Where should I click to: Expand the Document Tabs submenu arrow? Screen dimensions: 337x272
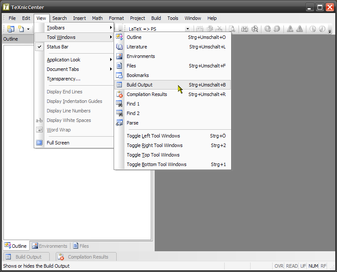pyautogui.click(x=111, y=69)
